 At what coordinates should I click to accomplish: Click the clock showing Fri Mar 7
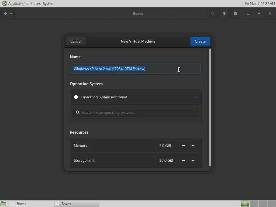click(260, 4)
